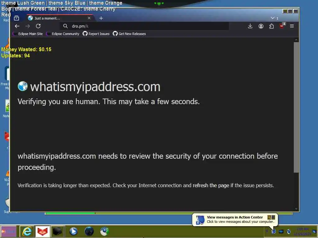This screenshot has height=238, width=318.
Task: Open the Eclipse Community bookmark
Action: coord(63,34)
